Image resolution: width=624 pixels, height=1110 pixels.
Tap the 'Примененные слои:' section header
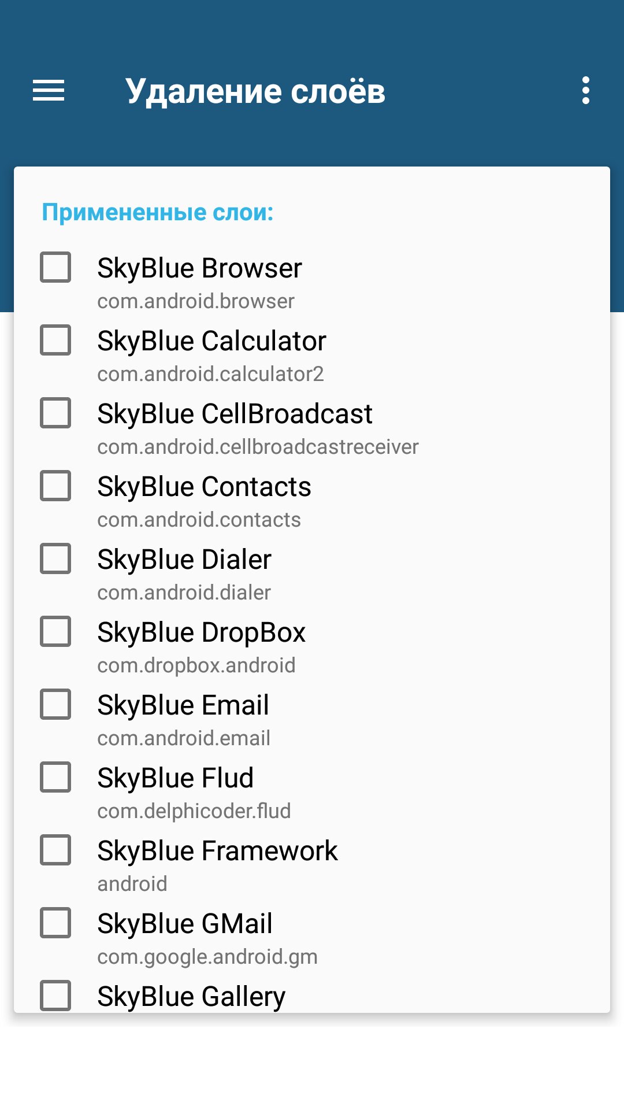157,212
